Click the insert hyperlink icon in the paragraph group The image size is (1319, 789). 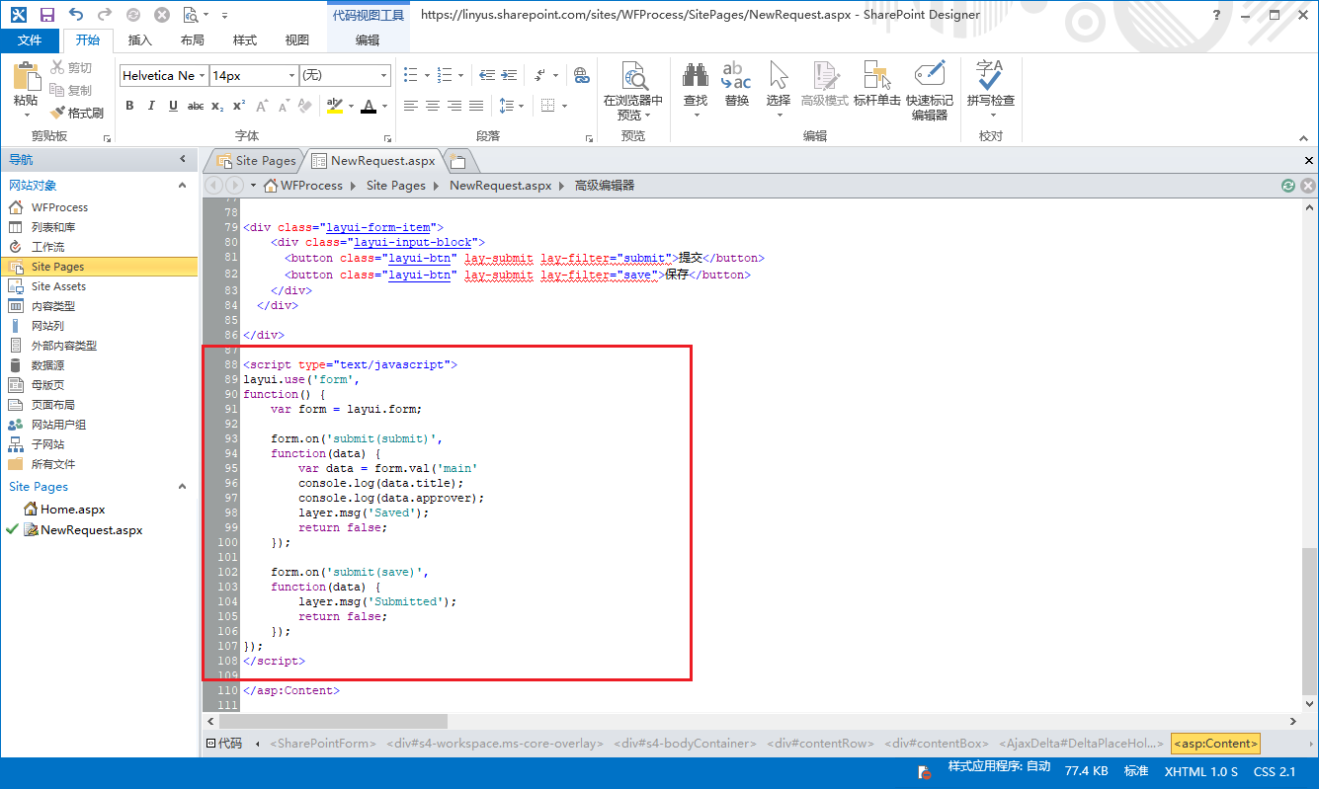(582, 75)
